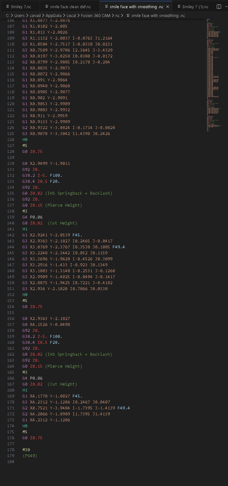Open the More Actions ellipsis menu
The width and height of the screenshot is (228, 486).
[x=226, y=7]
